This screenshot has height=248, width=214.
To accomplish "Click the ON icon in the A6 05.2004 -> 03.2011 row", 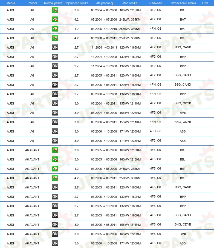I will pyautogui.click(x=55, y=103).
